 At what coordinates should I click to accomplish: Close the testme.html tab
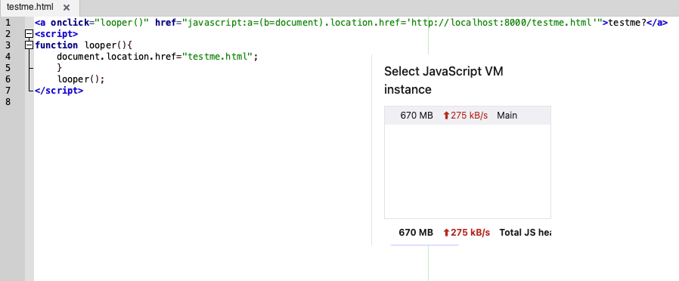(x=67, y=8)
